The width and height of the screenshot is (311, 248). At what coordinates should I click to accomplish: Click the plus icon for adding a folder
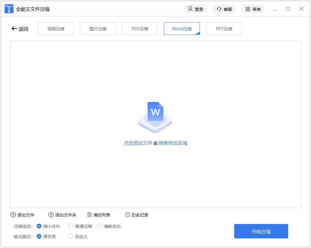[x=51, y=215]
